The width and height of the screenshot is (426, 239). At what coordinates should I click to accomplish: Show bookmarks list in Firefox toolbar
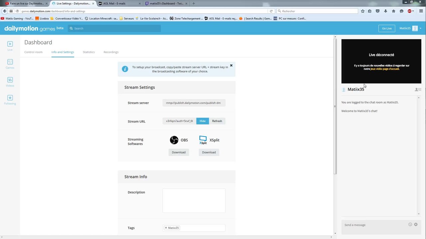pos(370,11)
